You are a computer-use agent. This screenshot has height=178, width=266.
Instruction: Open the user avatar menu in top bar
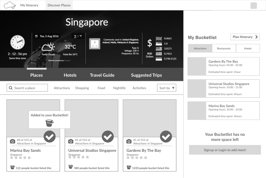coord(254,5)
